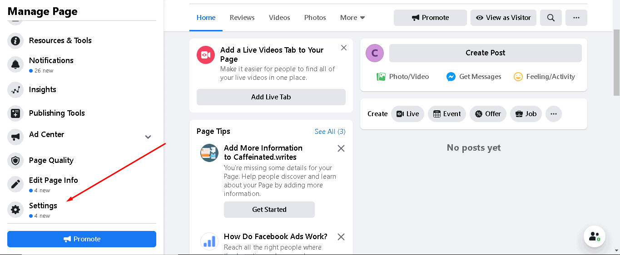Click View as Visitor button
This screenshot has width=620, height=255.
click(x=503, y=18)
